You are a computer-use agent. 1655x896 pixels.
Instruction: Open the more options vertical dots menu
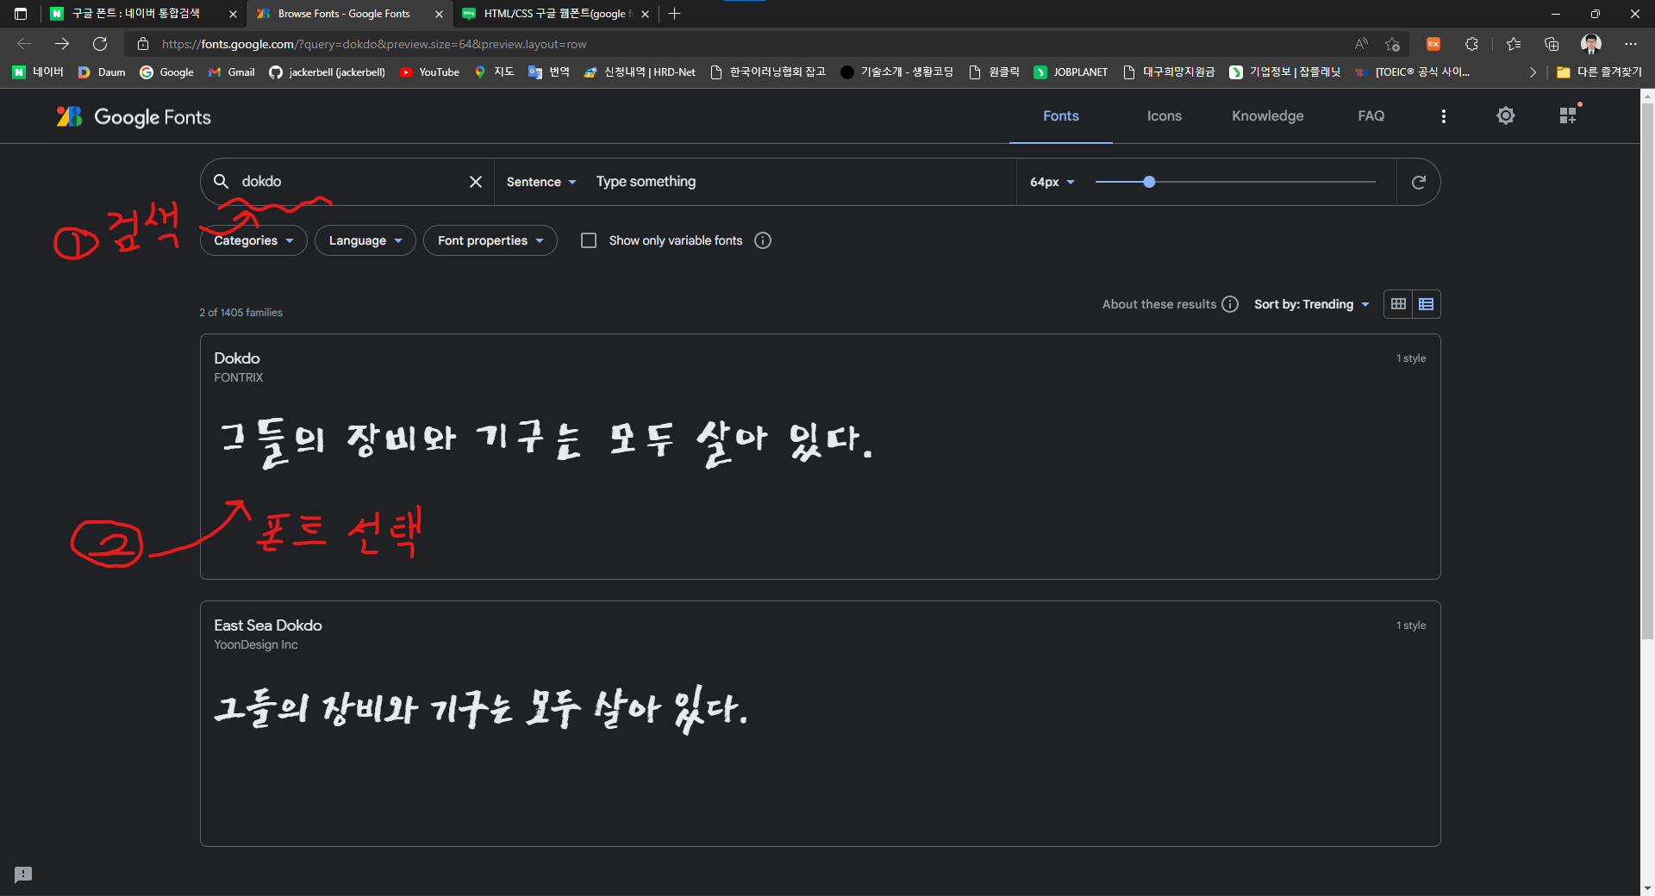coord(1444,115)
